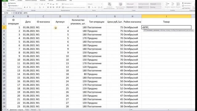Viewport: 197px width, 111px height.
Task: Click Merge and Center (Объединить) button
Action: pos(74,7)
